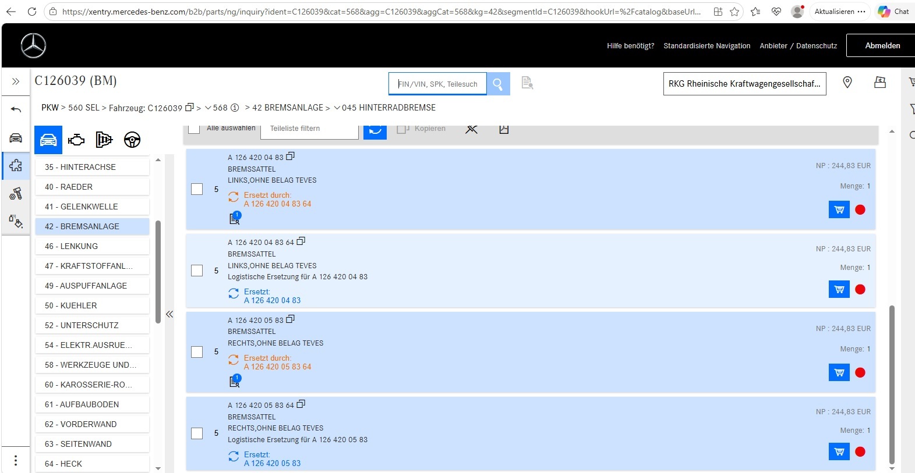
Task: Collapse the group list with double chevron
Action: 169,314
